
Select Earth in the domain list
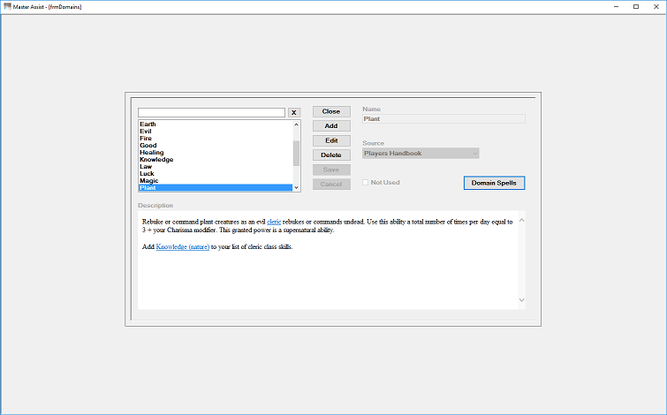point(216,124)
